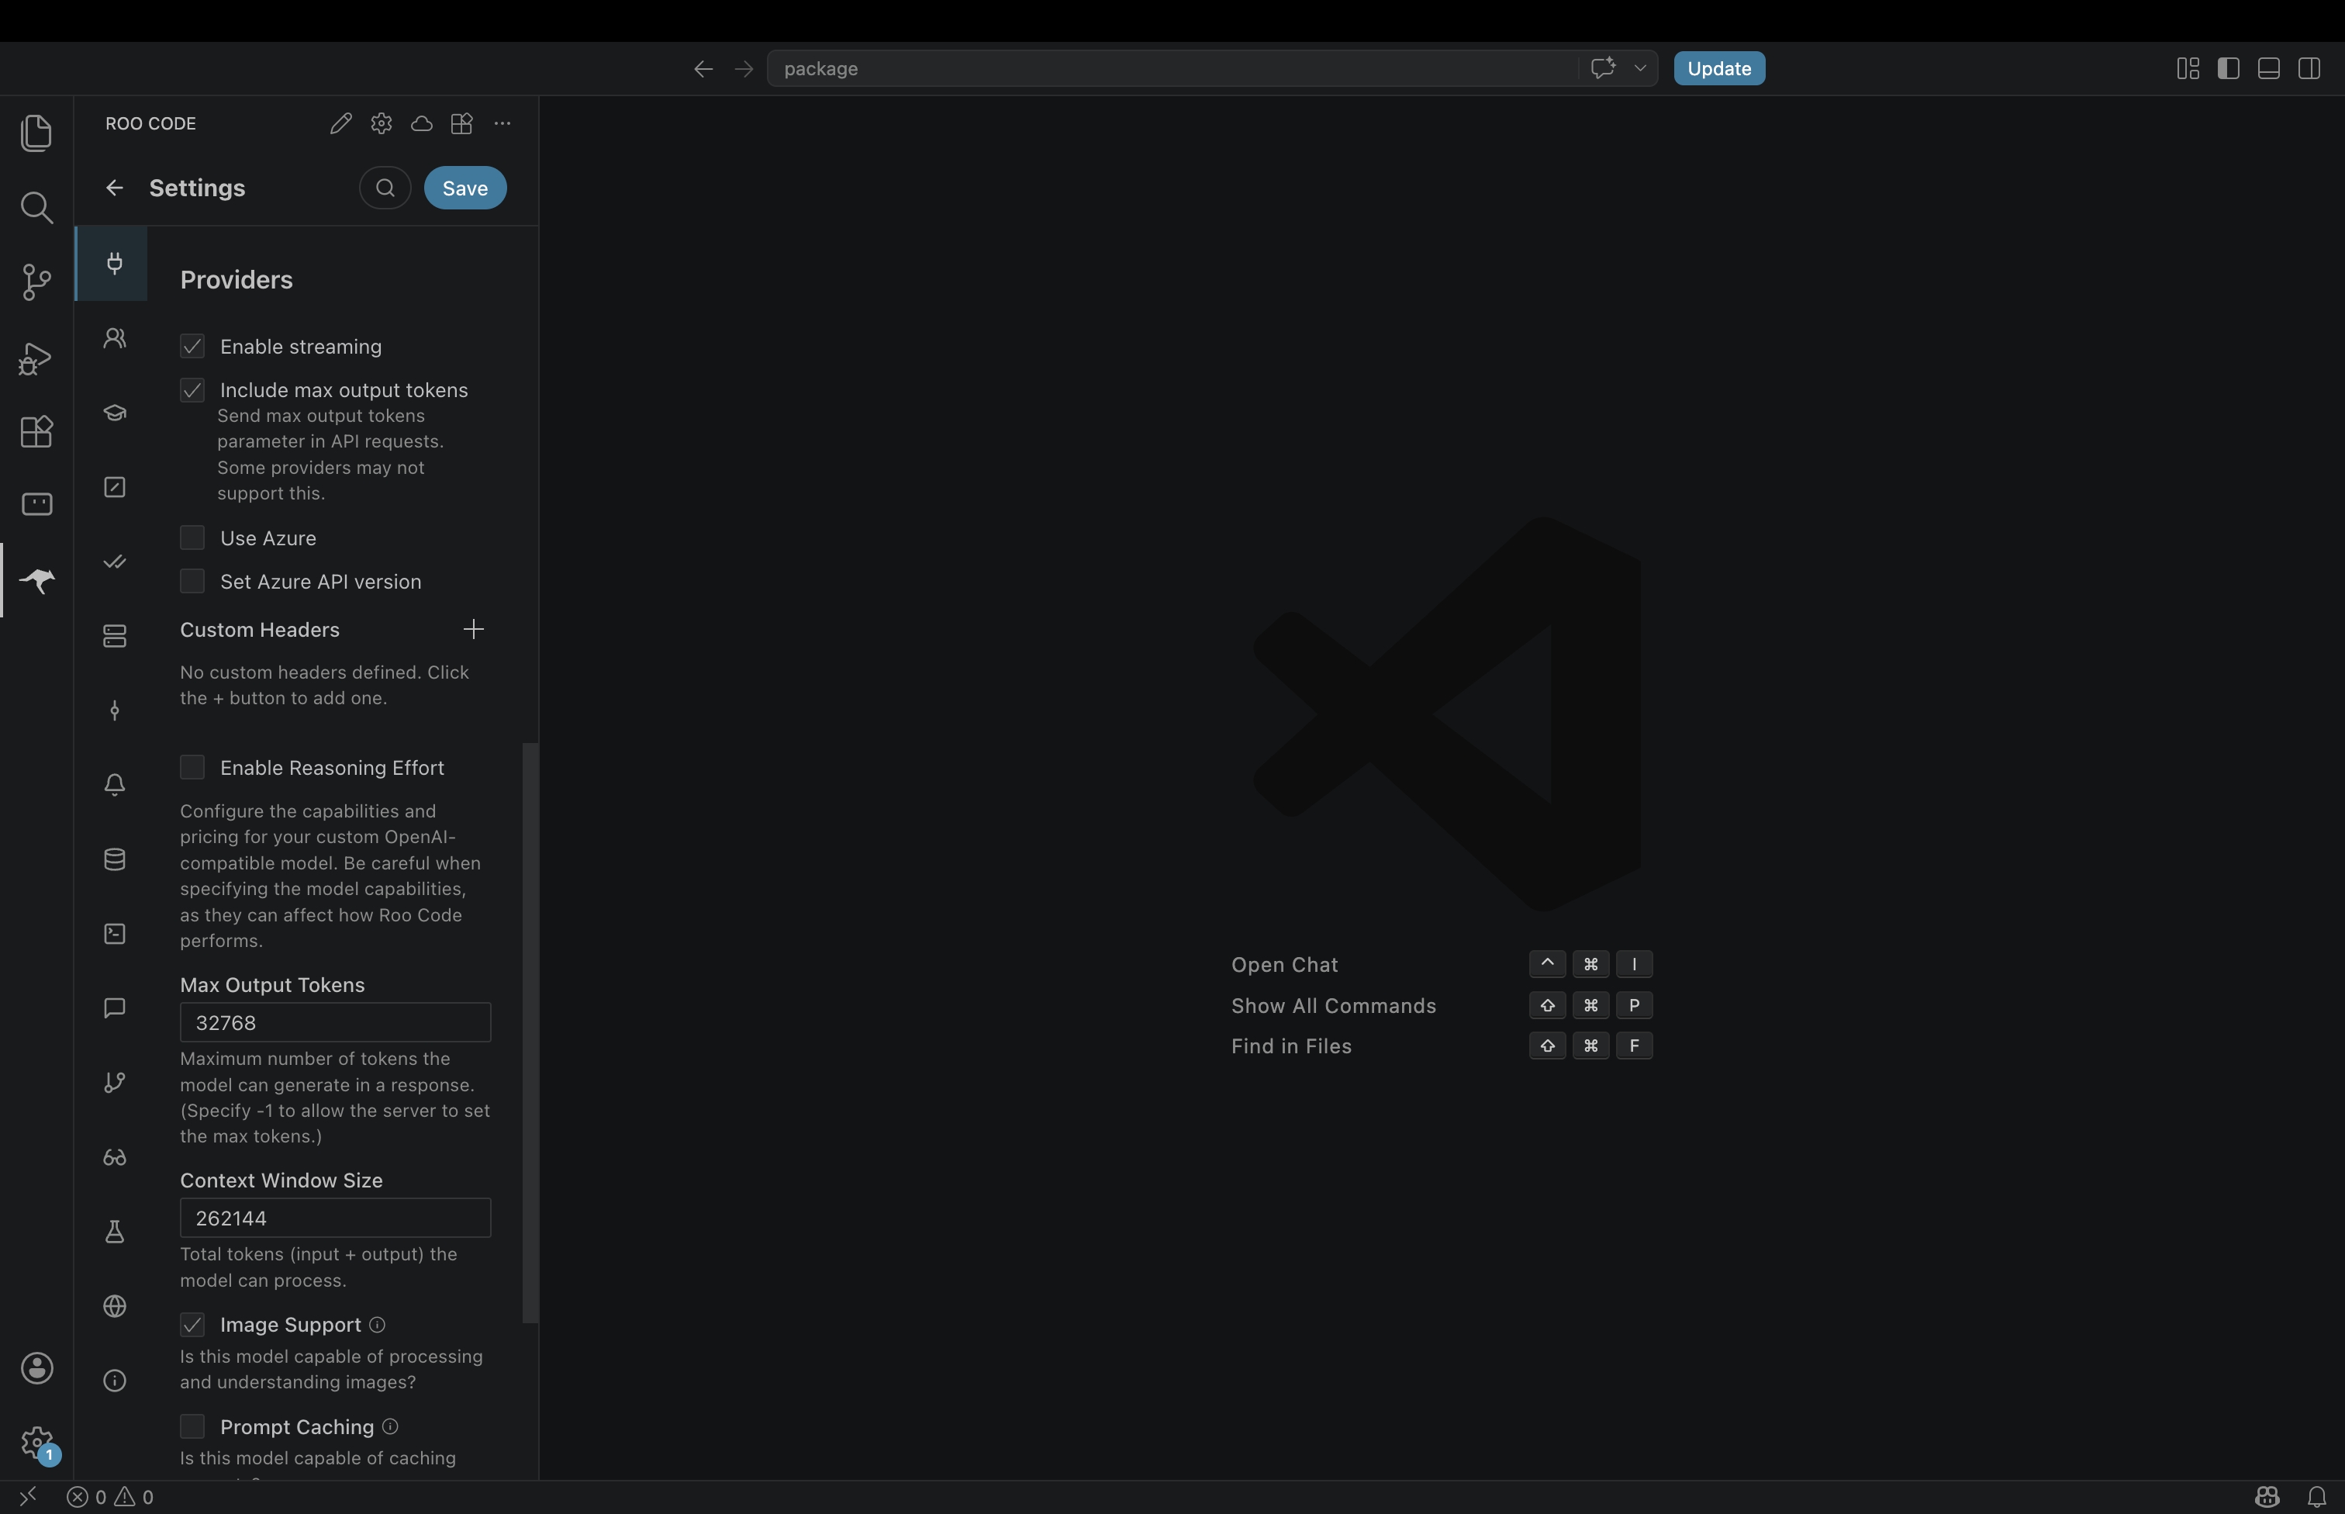Screen dimensions: 2345x1514
Task: Uncheck Include max output tokens
Action: pos(192,390)
